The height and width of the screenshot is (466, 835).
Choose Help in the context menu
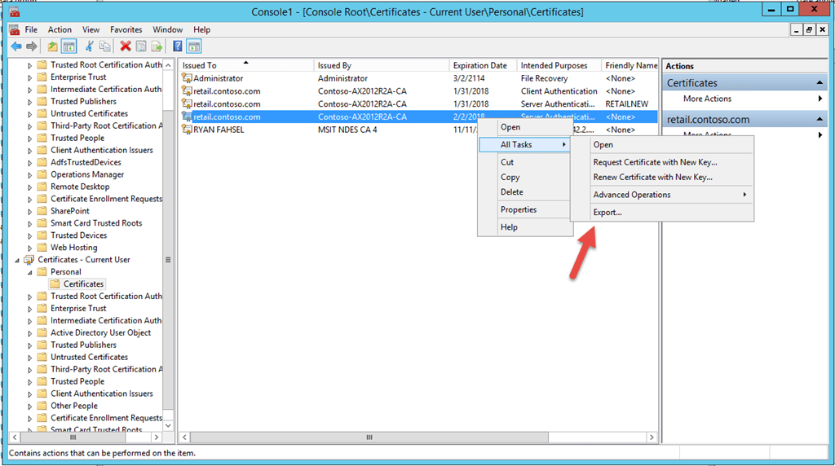click(525, 227)
